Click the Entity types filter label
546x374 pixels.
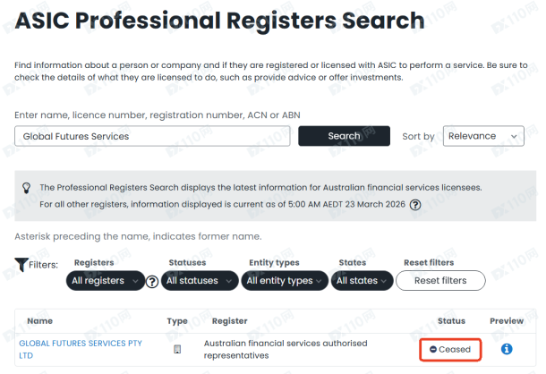pyautogui.click(x=274, y=263)
